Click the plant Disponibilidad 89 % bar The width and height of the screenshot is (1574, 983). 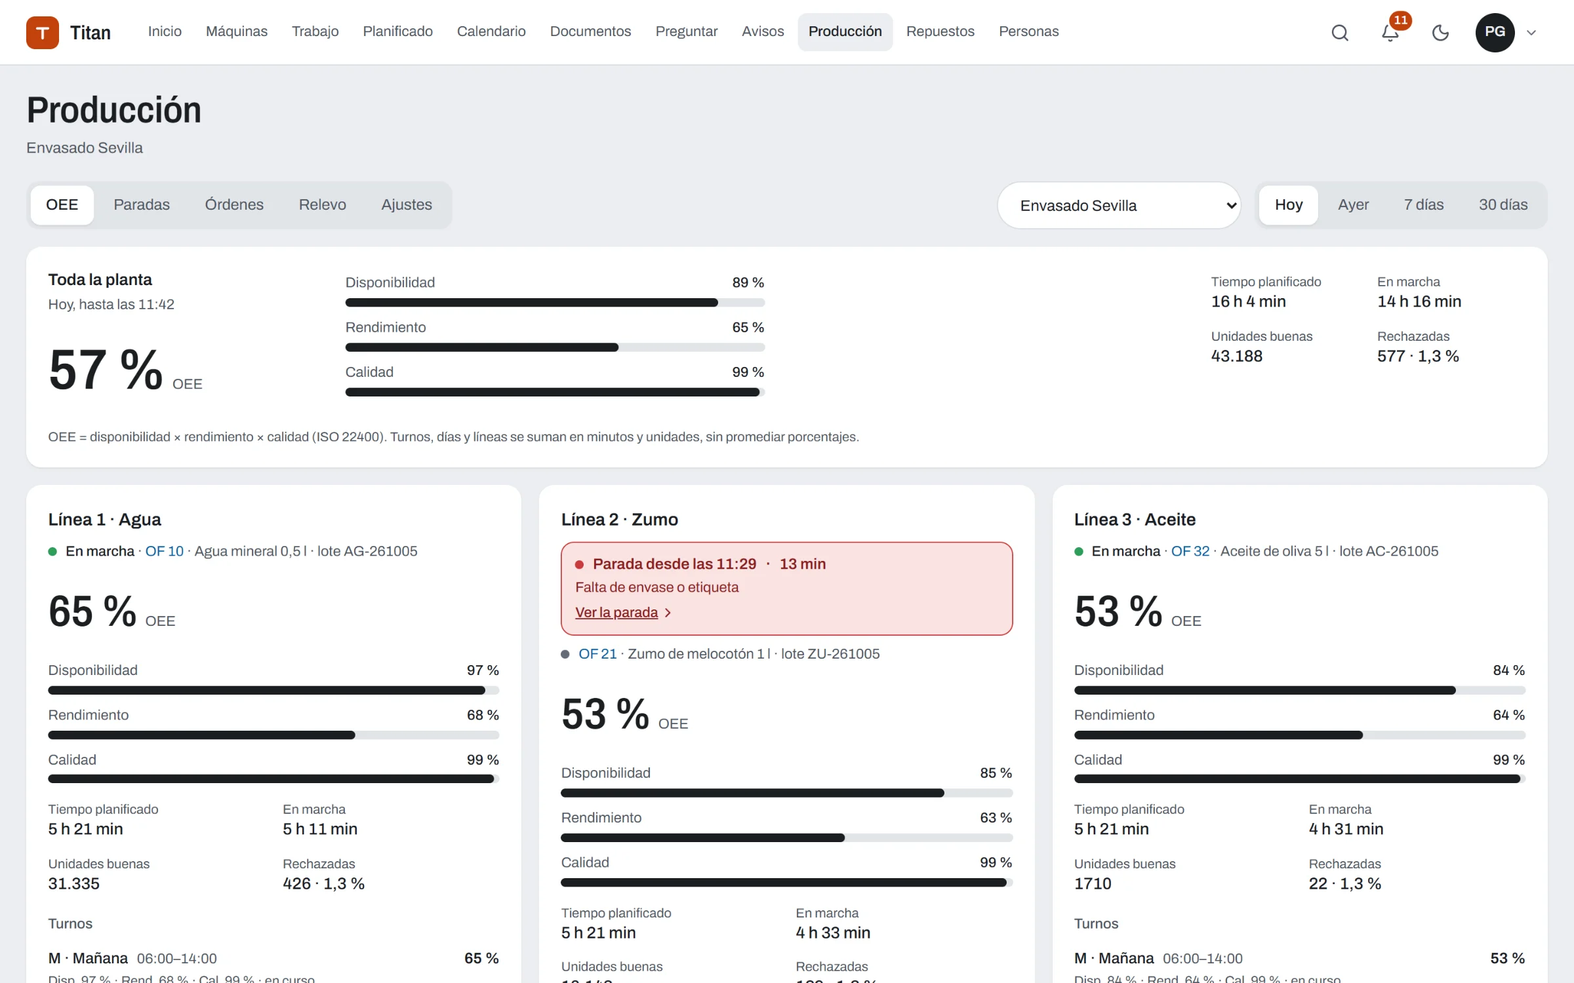pyautogui.click(x=555, y=302)
